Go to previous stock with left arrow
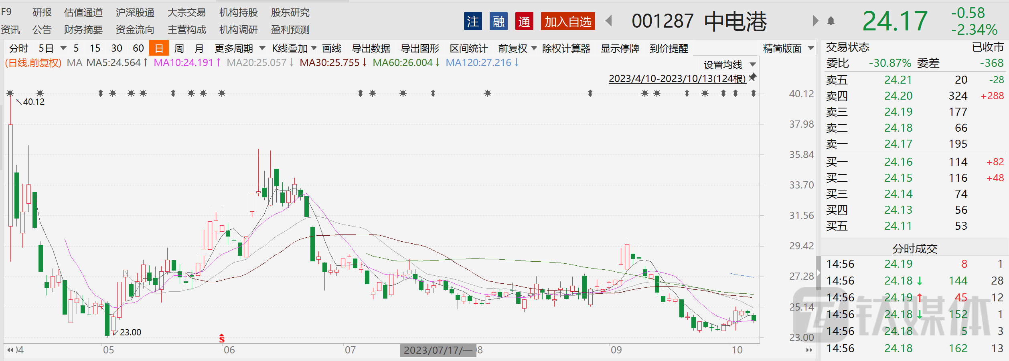The height and width of the screenshot is (361, 1009). 609,21
